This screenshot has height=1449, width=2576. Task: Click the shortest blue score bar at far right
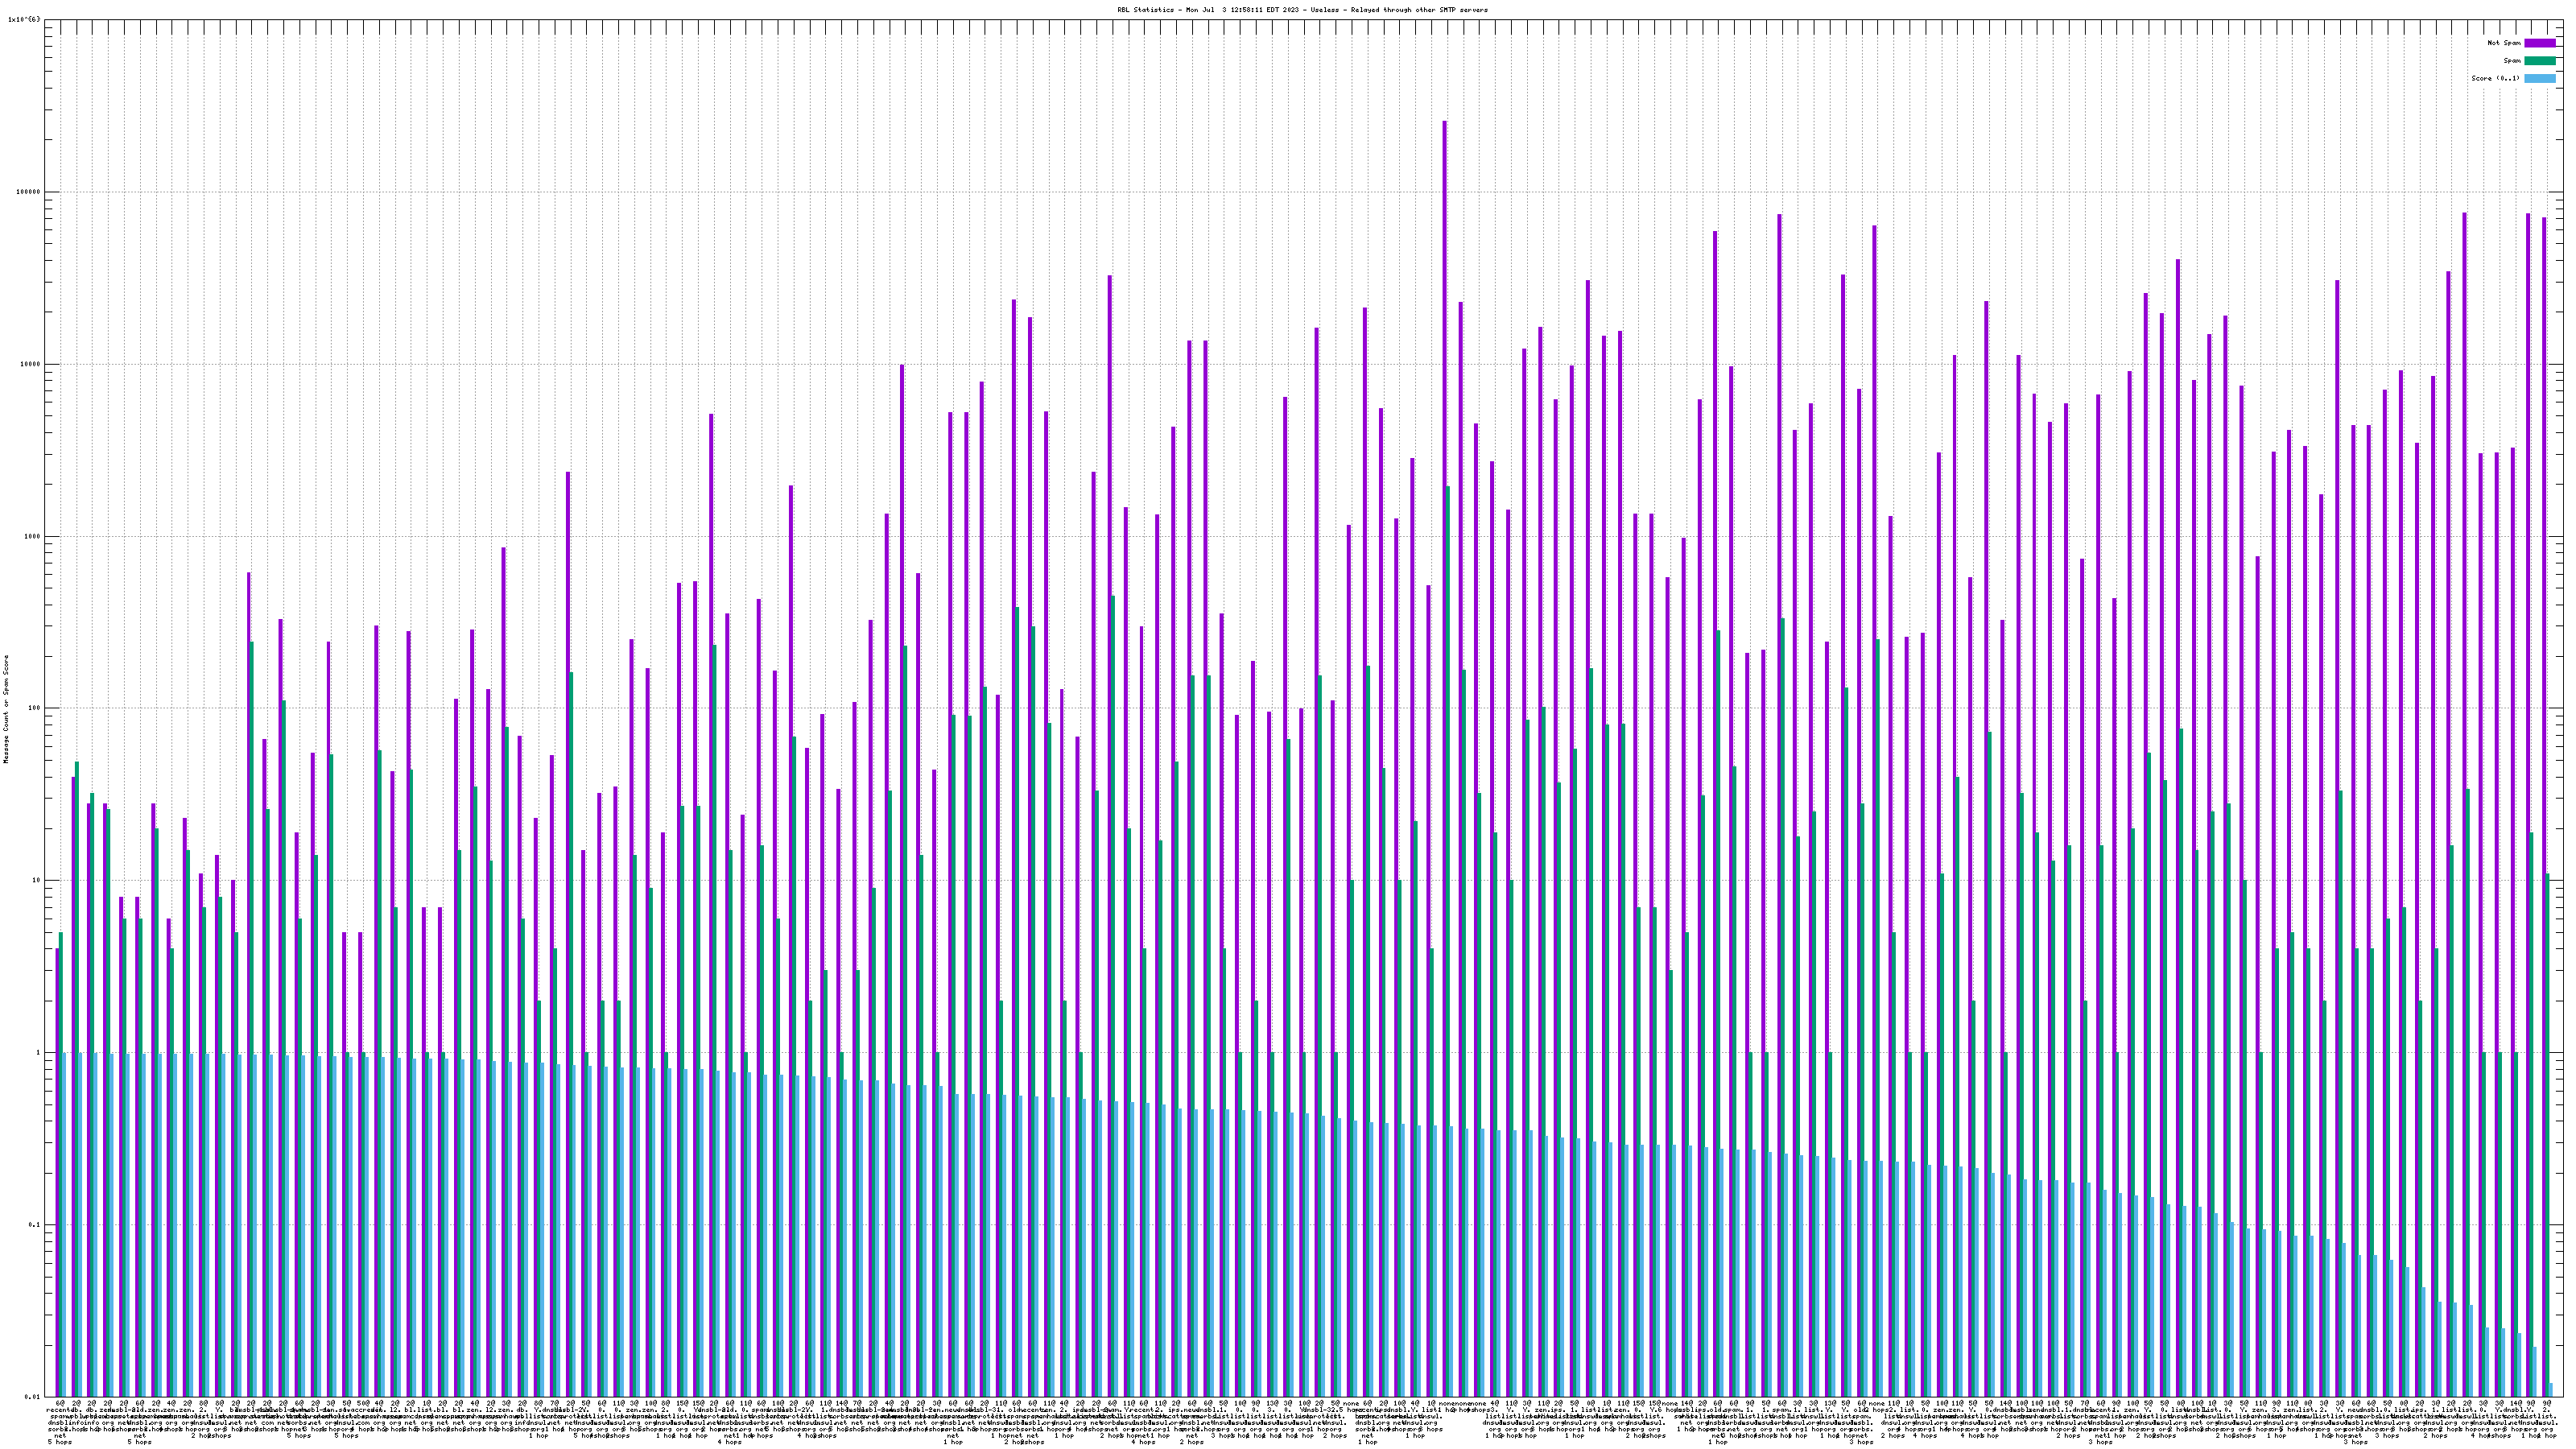coord(2551,1390)
